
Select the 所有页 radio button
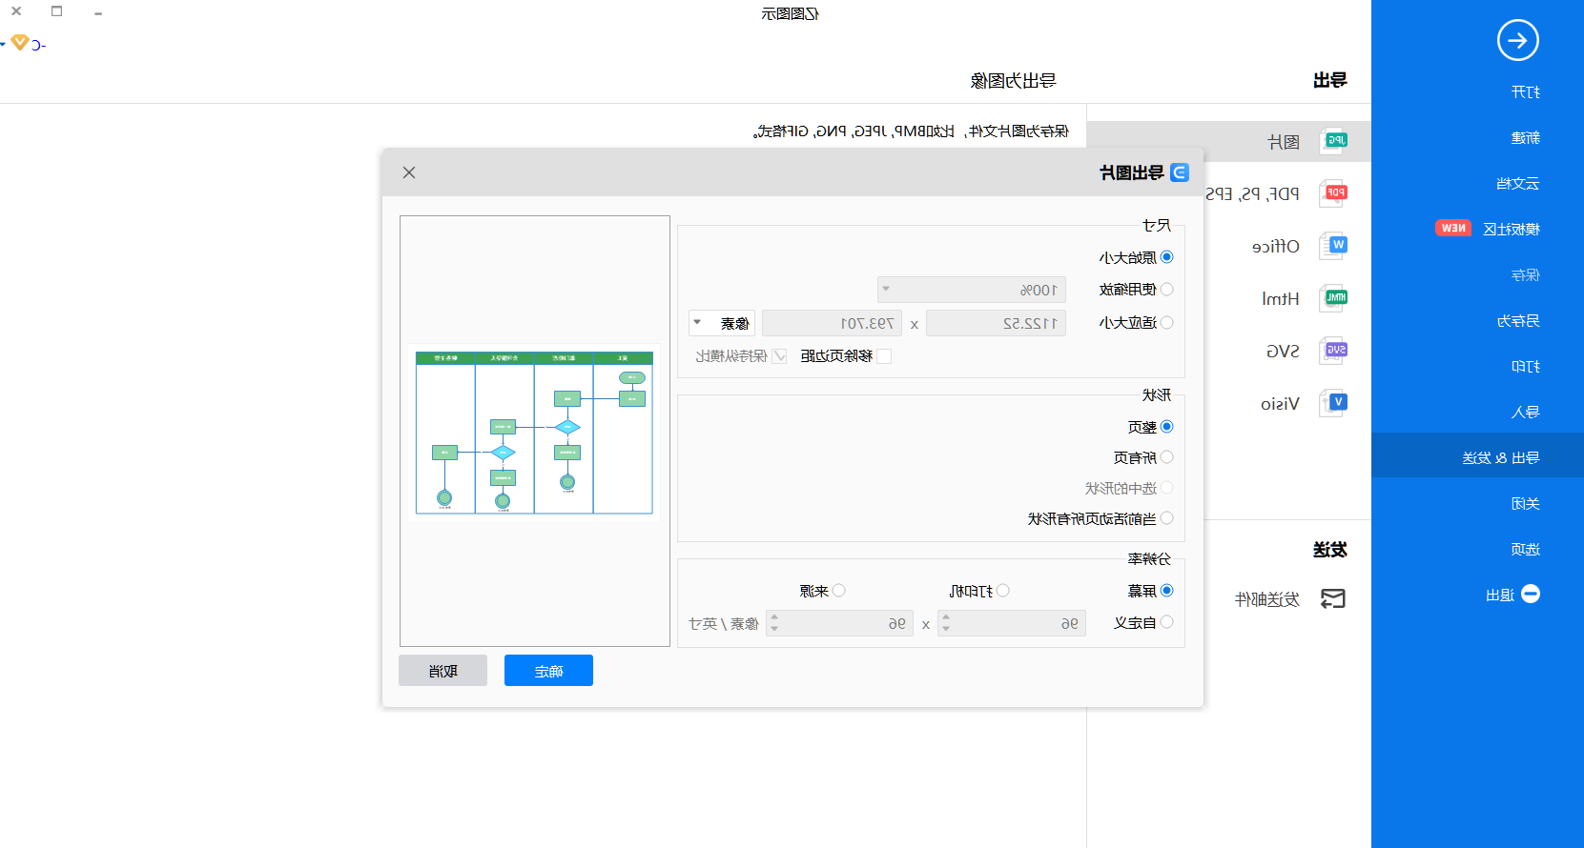(x=1167, y=457)
